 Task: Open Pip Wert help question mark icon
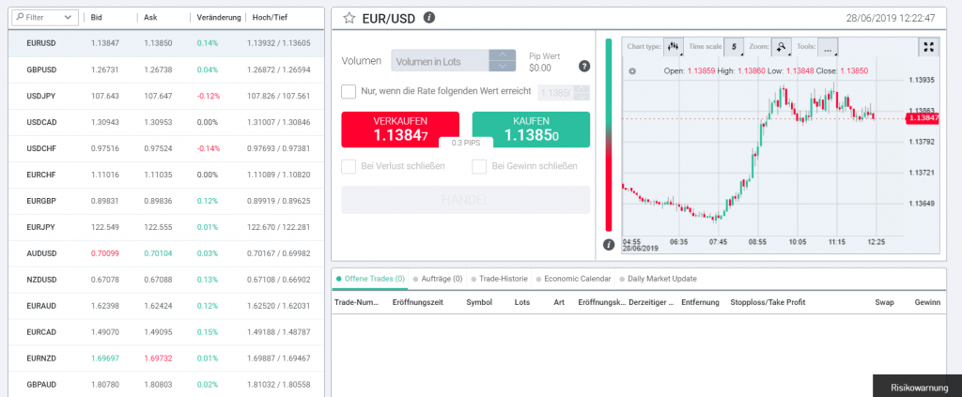point(584,66)
